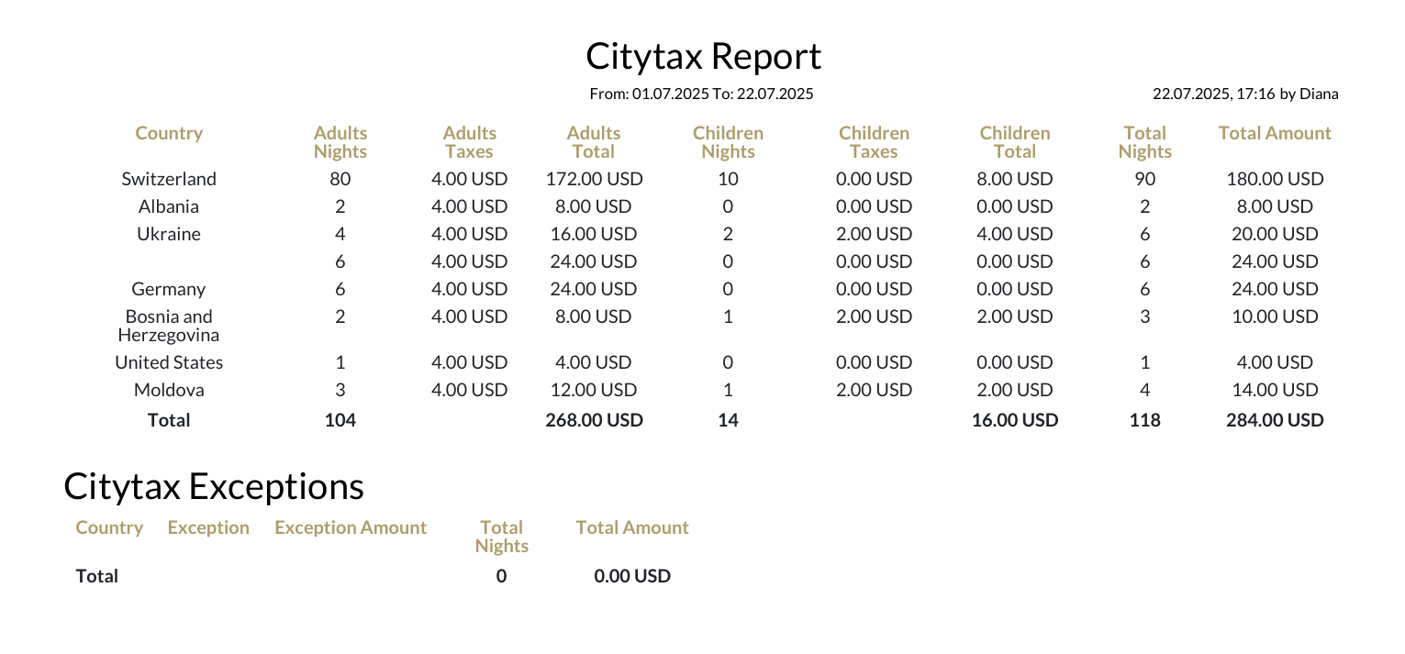Click the Germany country cell
The width and height of the screenshot is (1405, 654).
tap(169, 289)
